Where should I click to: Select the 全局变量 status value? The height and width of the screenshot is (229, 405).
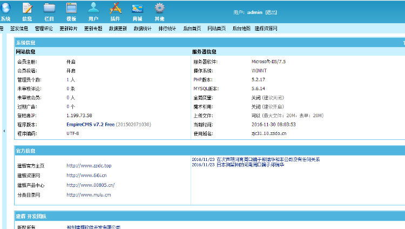pyautogui.click(x=268, y=98)
